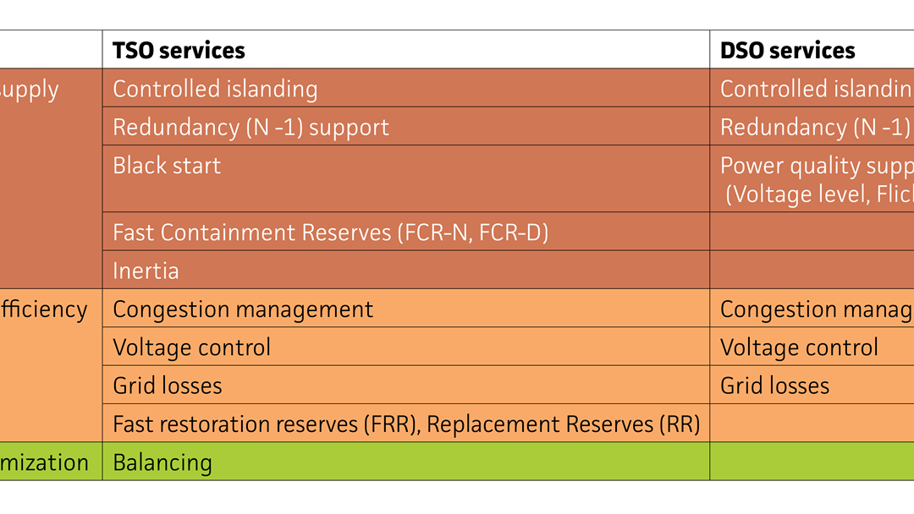Click the TSO Voltage control cell
This screenshot has height=514, width=914.
405,347
